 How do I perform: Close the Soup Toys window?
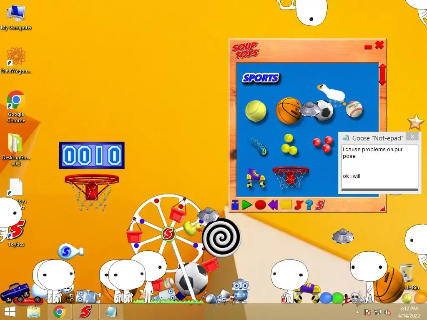coord(379,45)
